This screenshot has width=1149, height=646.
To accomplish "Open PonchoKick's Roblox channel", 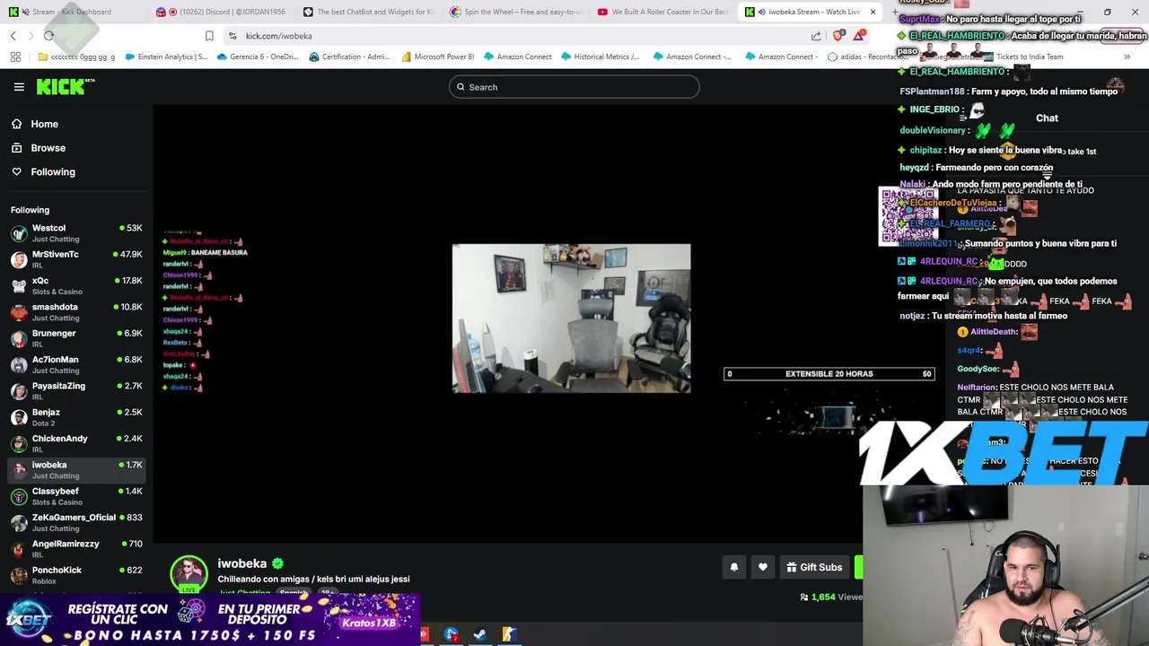I will click(76, 575).
